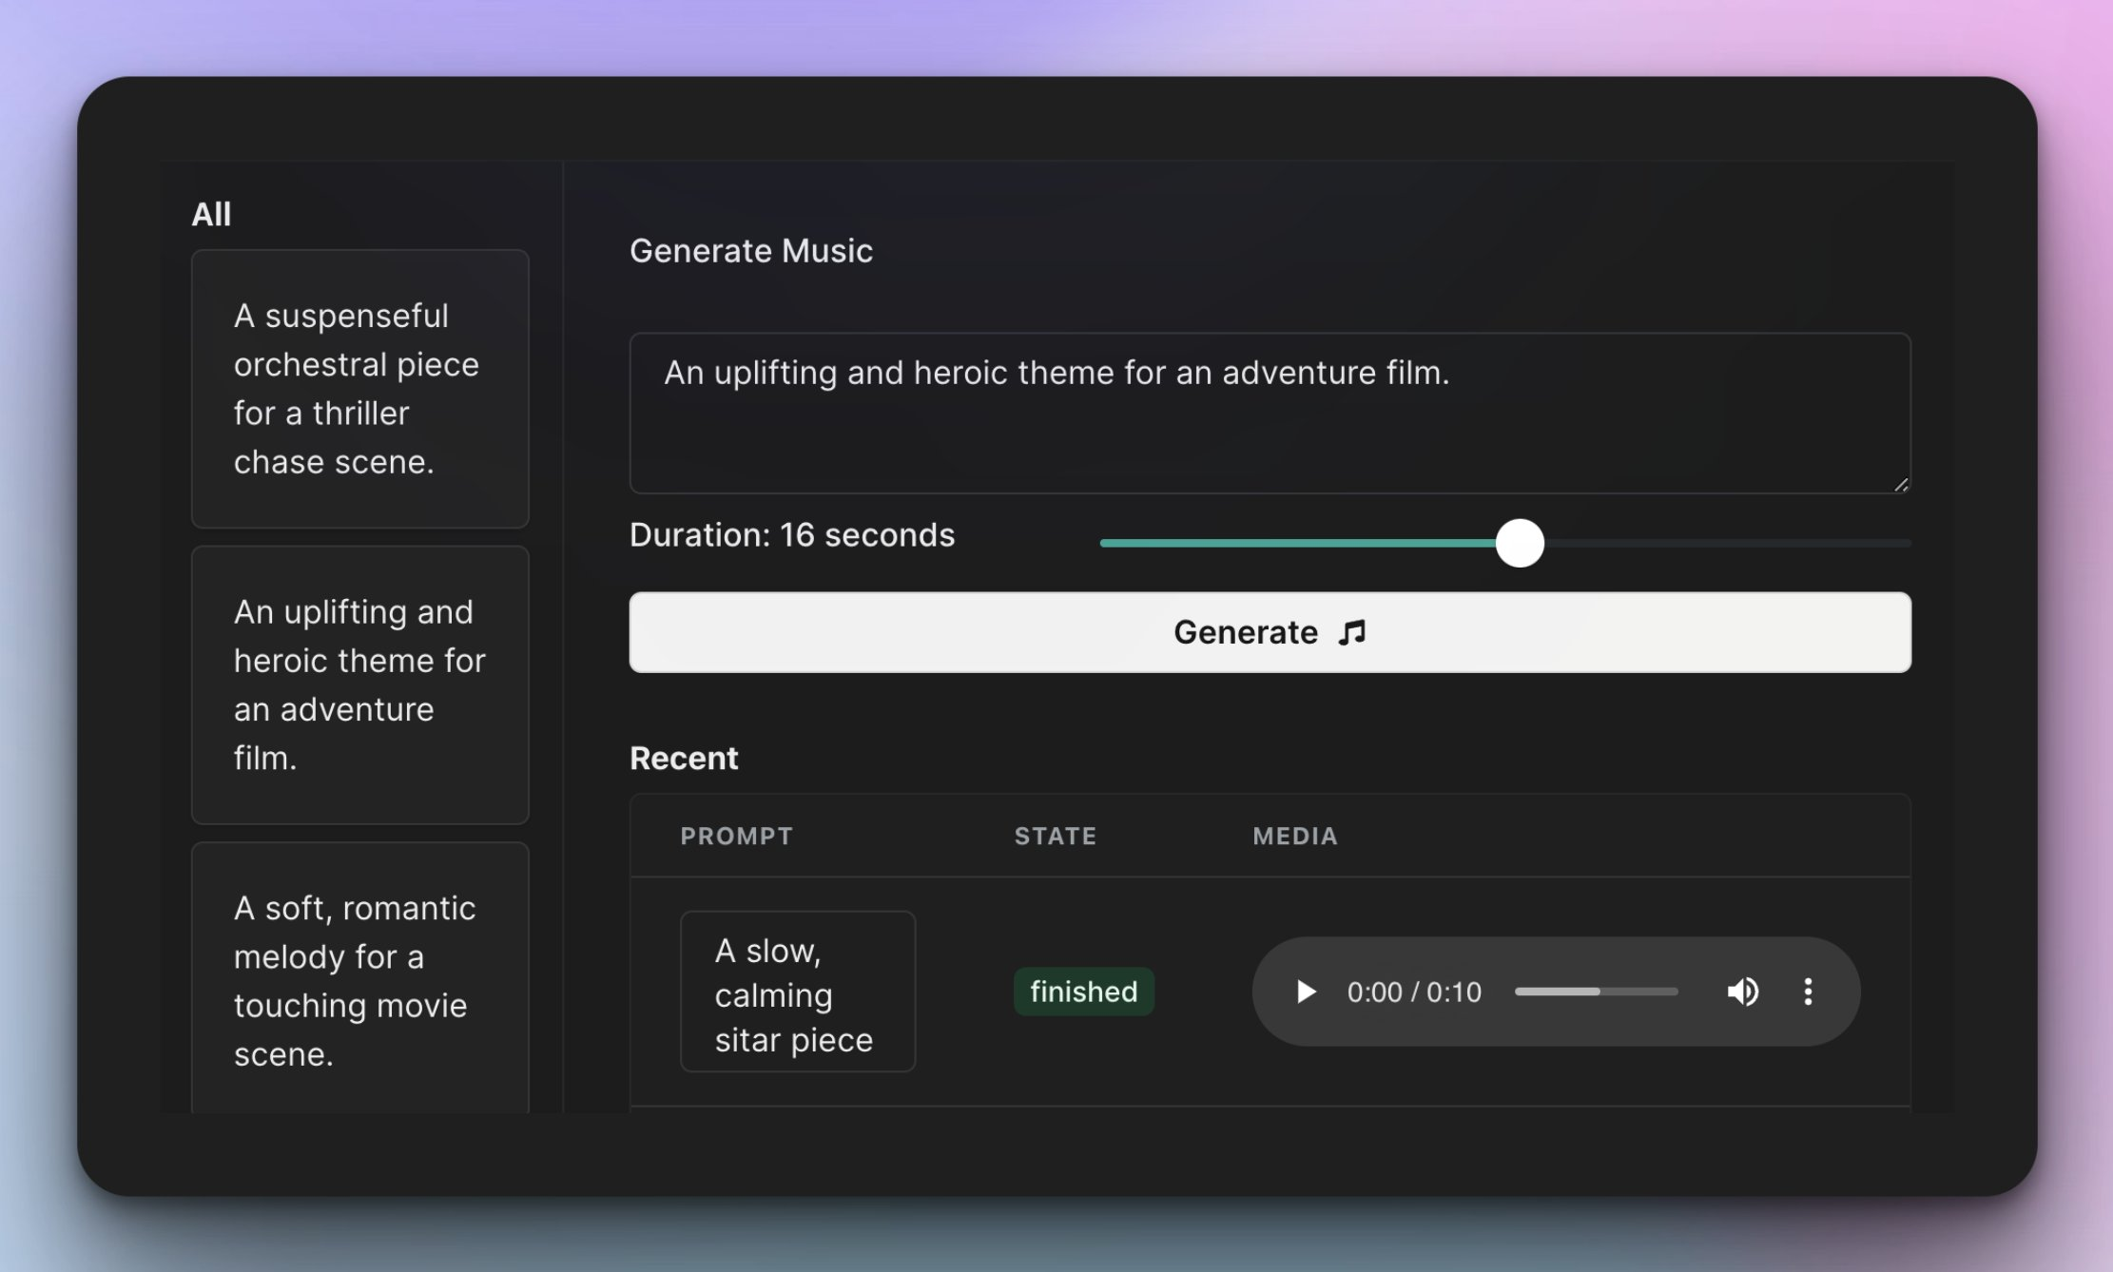2113x1272 pixels.
Task: Click the audio progress bar track
Action: tap(1597, 992)
